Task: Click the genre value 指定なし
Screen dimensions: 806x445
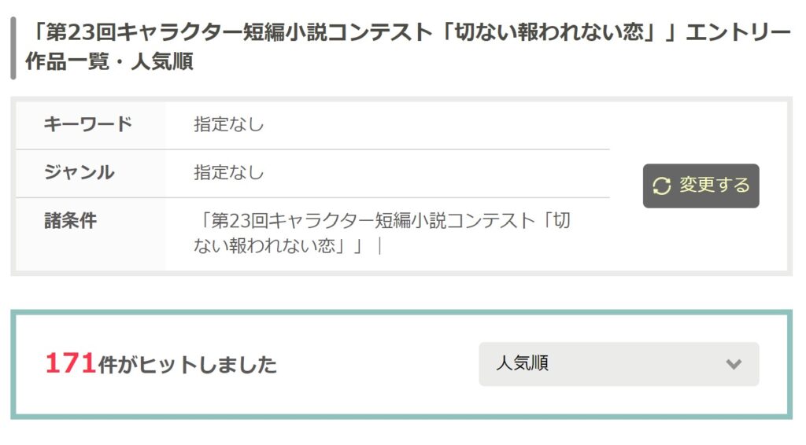Action: [229, 172]
